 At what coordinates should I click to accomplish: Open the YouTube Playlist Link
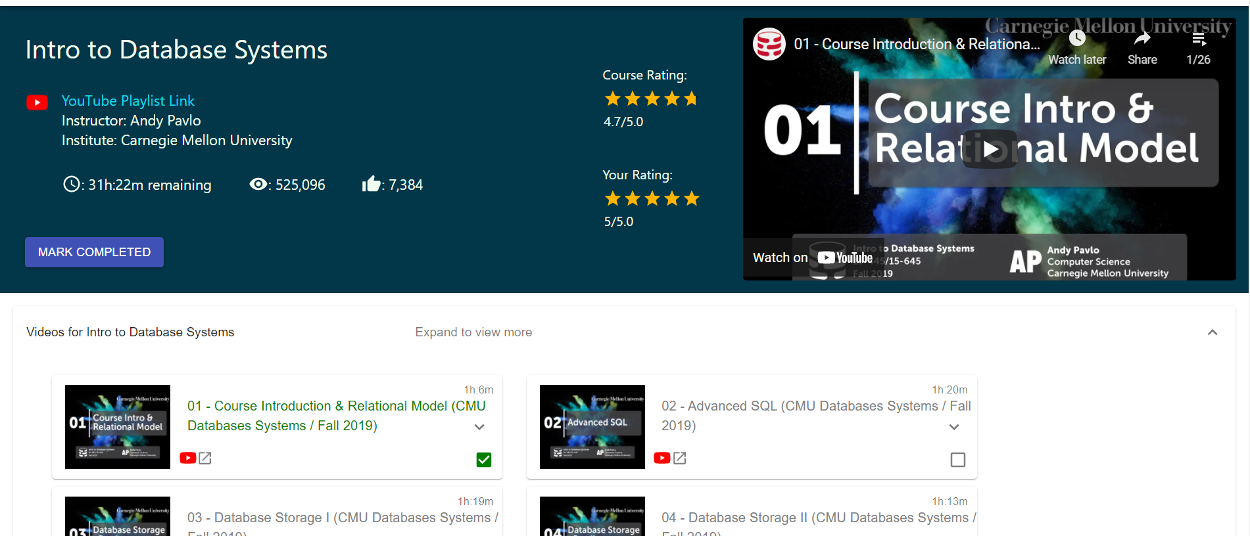coord(128,100)
